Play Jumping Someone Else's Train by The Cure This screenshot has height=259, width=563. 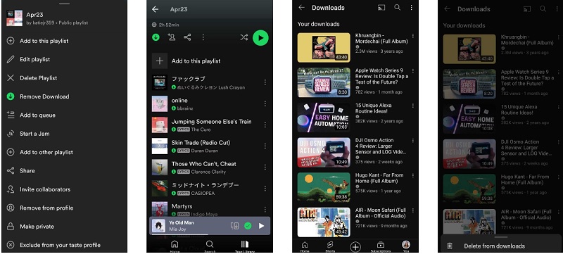(x=212, y=122)
